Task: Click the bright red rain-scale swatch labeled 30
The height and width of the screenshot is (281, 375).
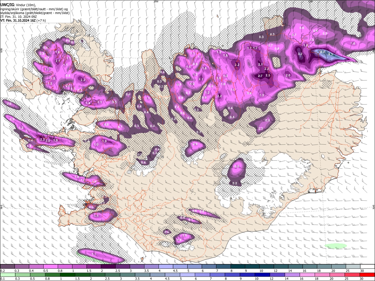Action: pos(367,275)
